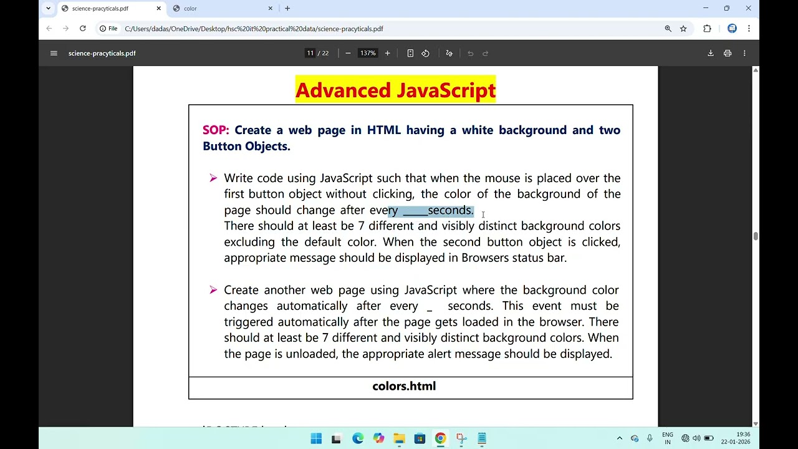The image size is (798, 449).
Task: Switch to the color tab
Action: (x=223, y=8)
